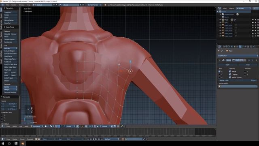The height and width of the screenshot is (146, 259).
Task: Adjust the Merge Limit slider
Action: [x=238, y=80]
